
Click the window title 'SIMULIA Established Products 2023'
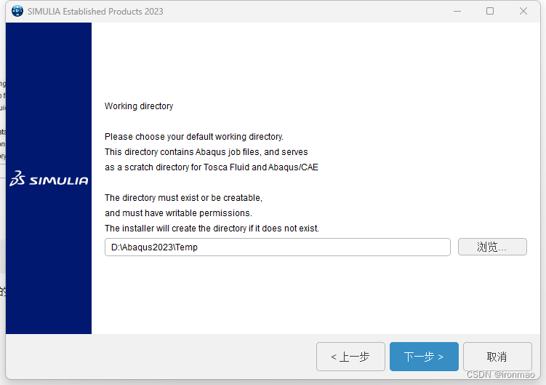point(95,12)
